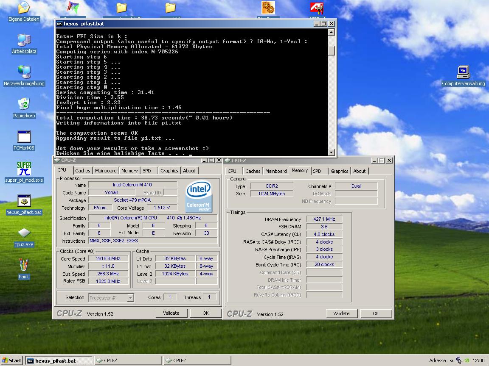Click the red ATI tool desktop icon
This screenshot has width=489, height=366.
pos(317,8)
